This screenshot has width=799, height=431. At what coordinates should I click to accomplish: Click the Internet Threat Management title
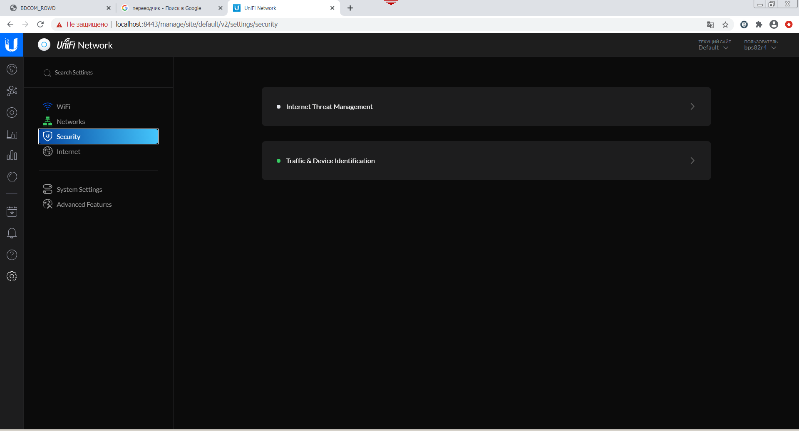coord(329,107)
